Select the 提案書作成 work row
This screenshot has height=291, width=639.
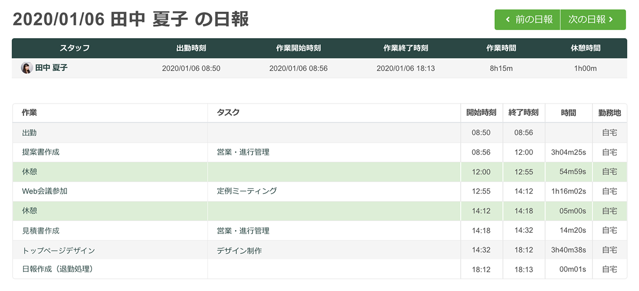pos(41,152)
